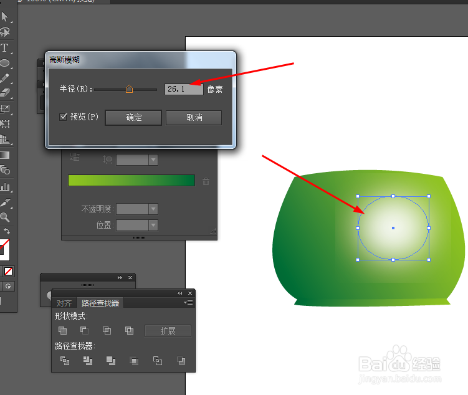Click the gradient aspect ratio icon
468x395 pixels.
click(x=107, y=159)
